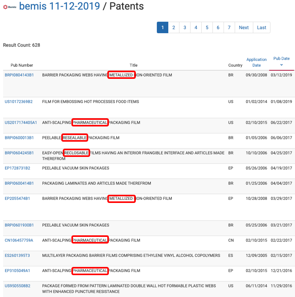Open patent BRPI0600013B1

[x=19, y=138]
